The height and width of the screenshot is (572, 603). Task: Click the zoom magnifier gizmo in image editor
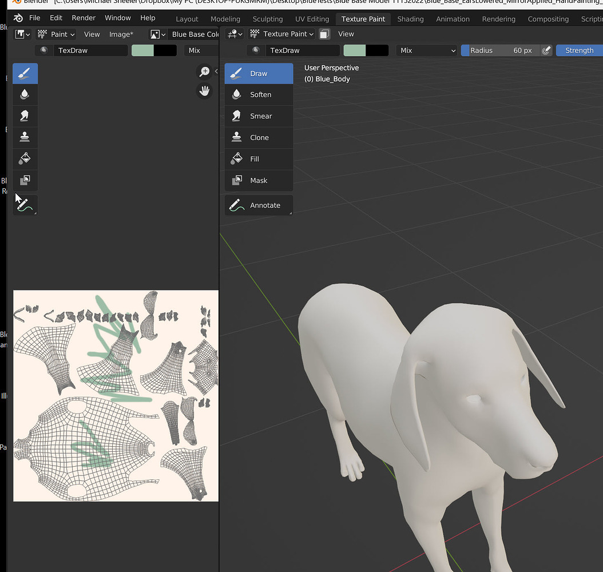205,71
